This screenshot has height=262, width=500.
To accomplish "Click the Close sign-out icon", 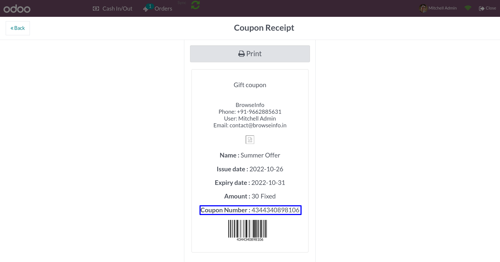I will point(482,8).
